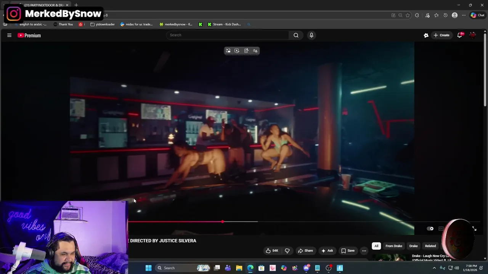Open the Edge favorites list icon
The image size is (488, 274).
tap(436, 15)
